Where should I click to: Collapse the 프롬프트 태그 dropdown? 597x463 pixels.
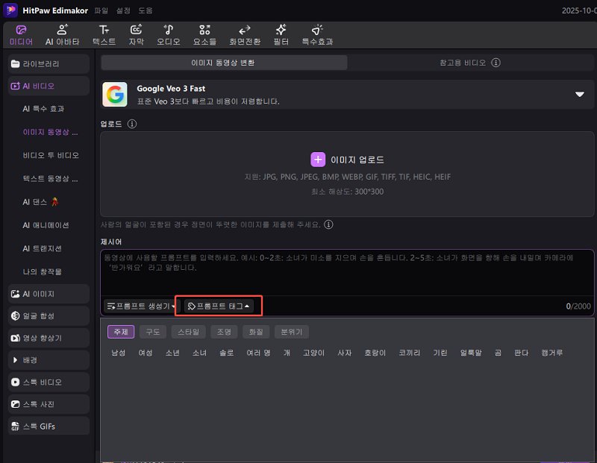click(x=220, y=306)
